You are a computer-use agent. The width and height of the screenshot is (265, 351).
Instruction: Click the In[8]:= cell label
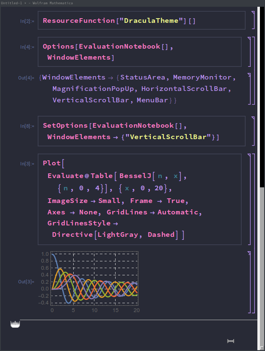click(x=27, y=126)
